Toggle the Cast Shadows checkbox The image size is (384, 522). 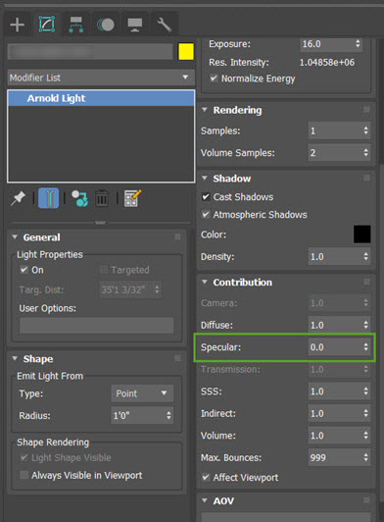[206, 197]
